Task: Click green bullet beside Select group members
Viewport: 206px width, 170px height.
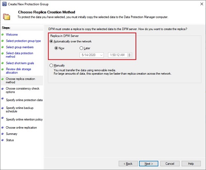Action: [2, 47]
